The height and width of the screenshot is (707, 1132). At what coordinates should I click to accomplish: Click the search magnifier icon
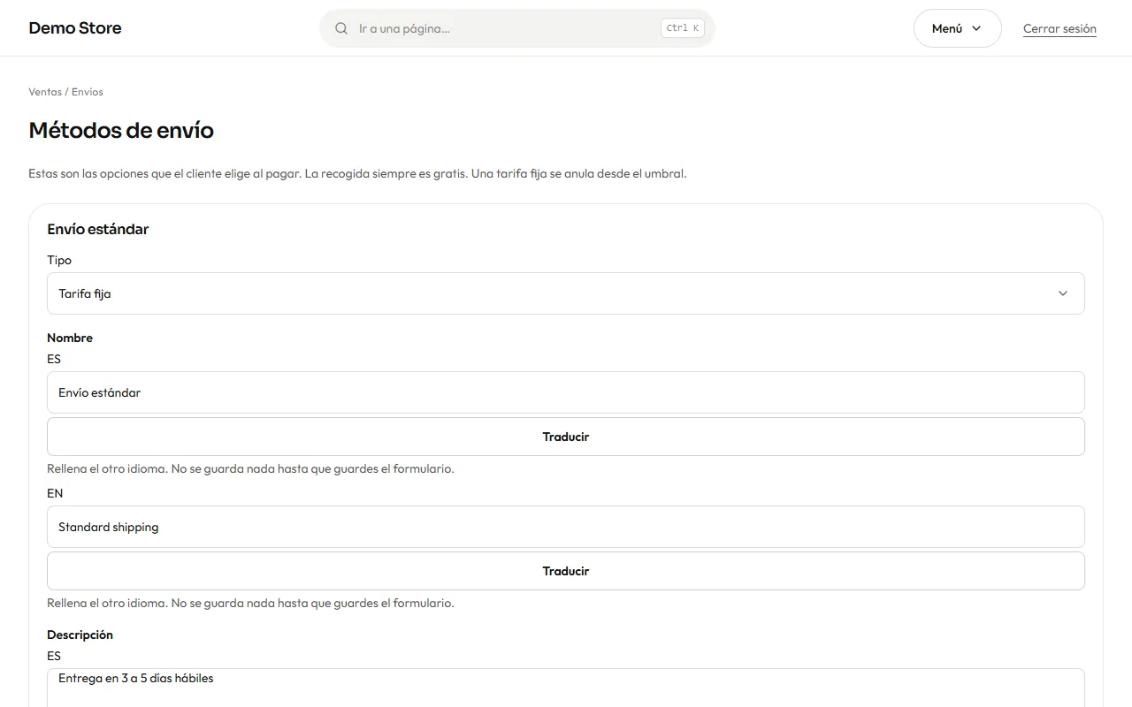[341, 28]
